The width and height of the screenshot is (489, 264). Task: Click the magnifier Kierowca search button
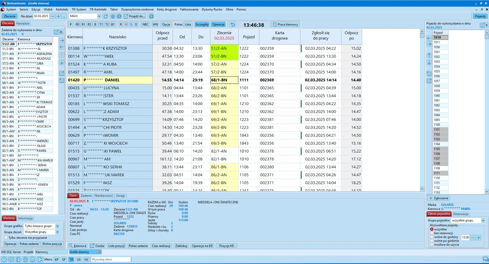(x=78, y=246)
